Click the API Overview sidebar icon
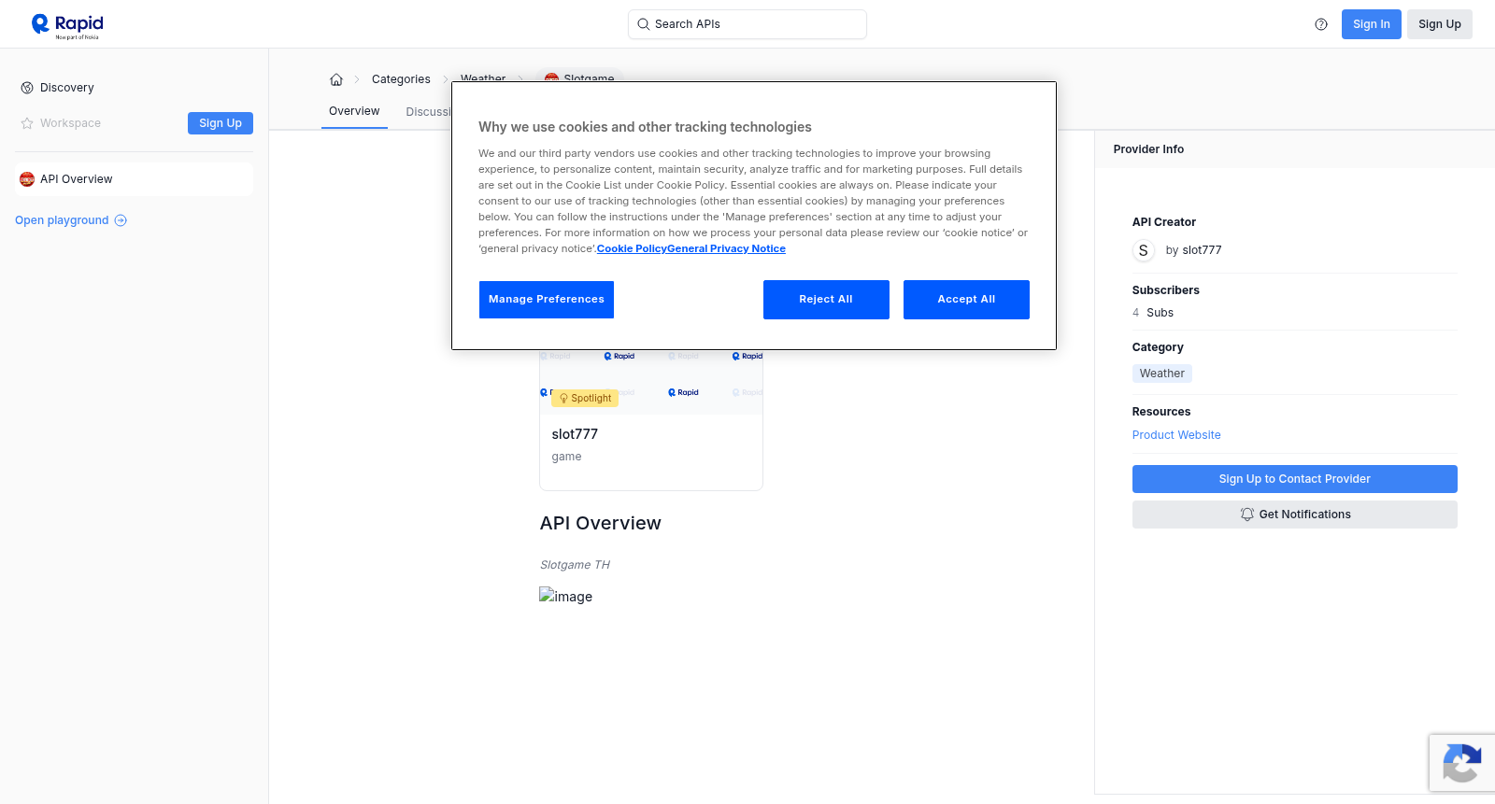The image size is (1495, 804). [x=27, y=179]
